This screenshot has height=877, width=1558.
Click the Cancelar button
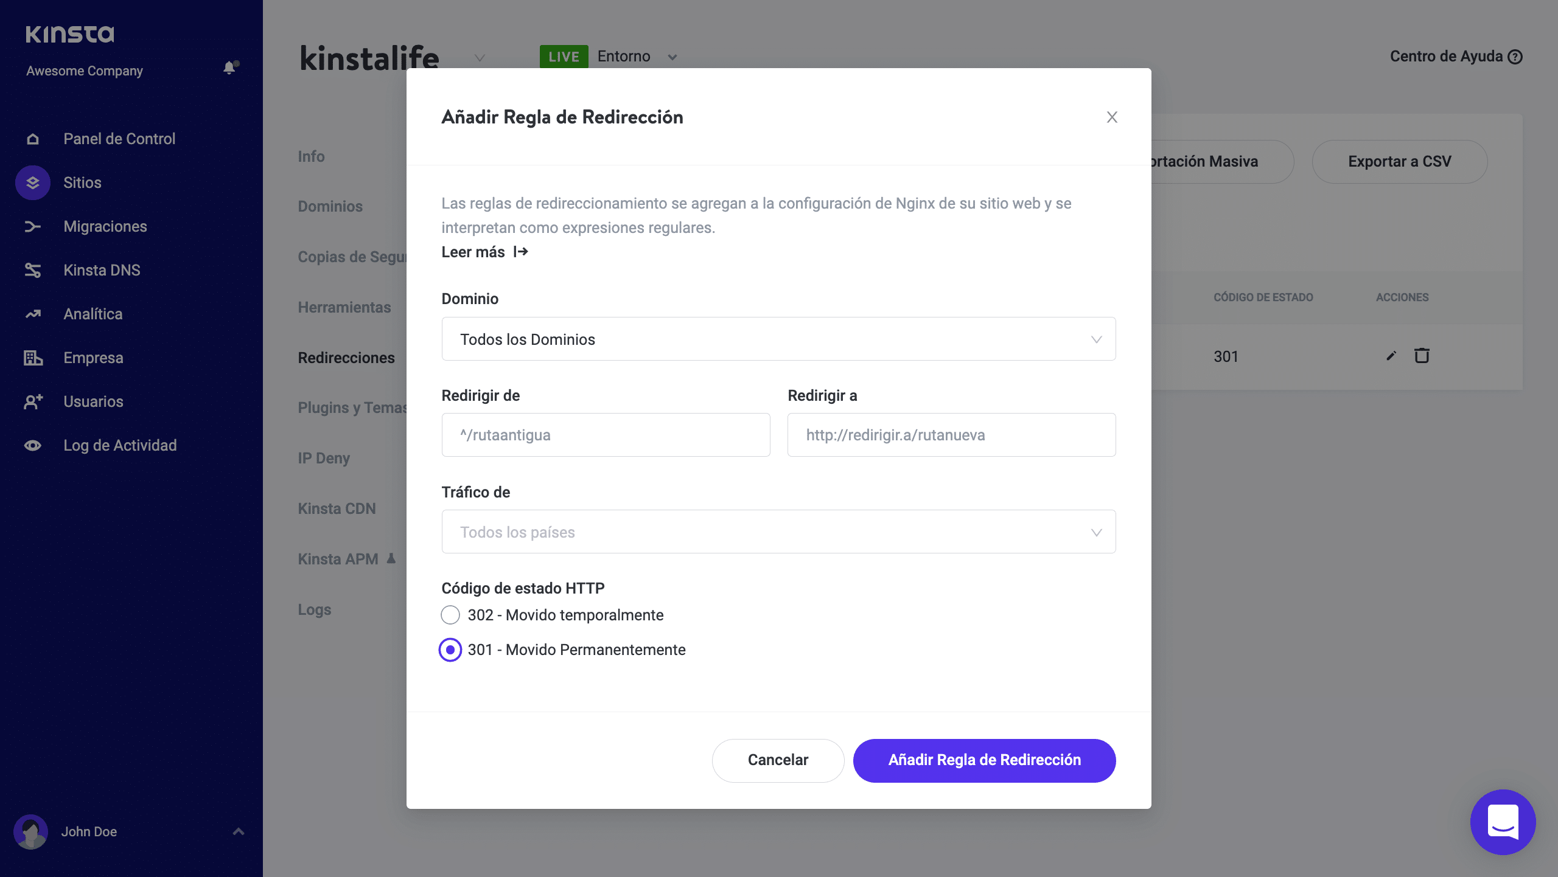[778, 760]
